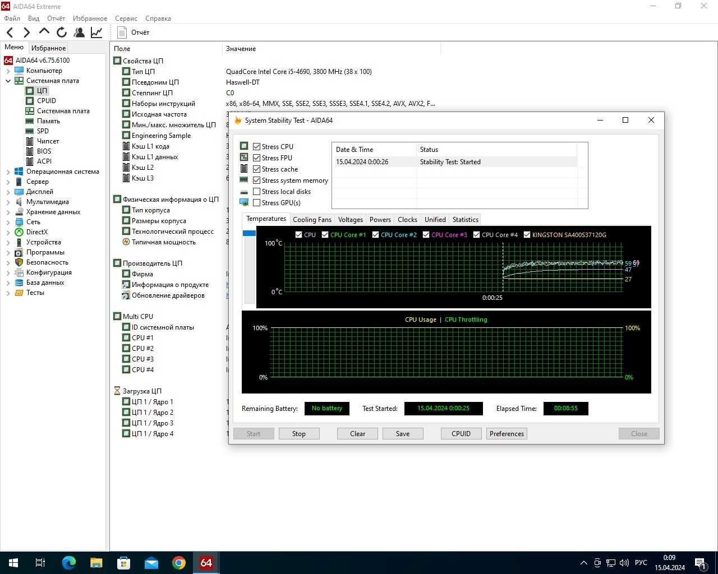
Task: Click the Forward arrow toolbar icon
Action: click(26, 33)
